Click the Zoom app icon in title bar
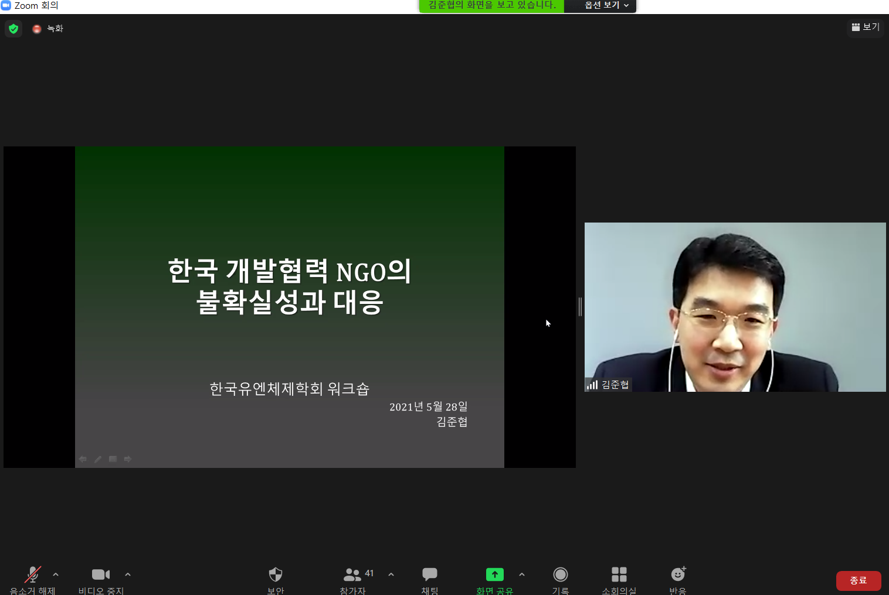The width and height of the screenshot is (889, 595). click(6, 5)
